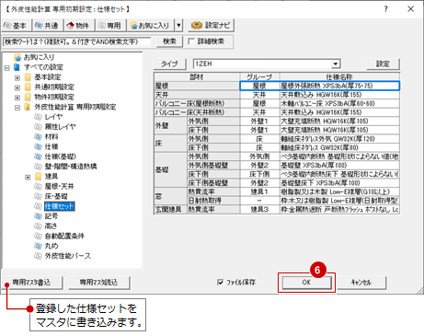Click the 建具 folder icon

coord(38,177)
